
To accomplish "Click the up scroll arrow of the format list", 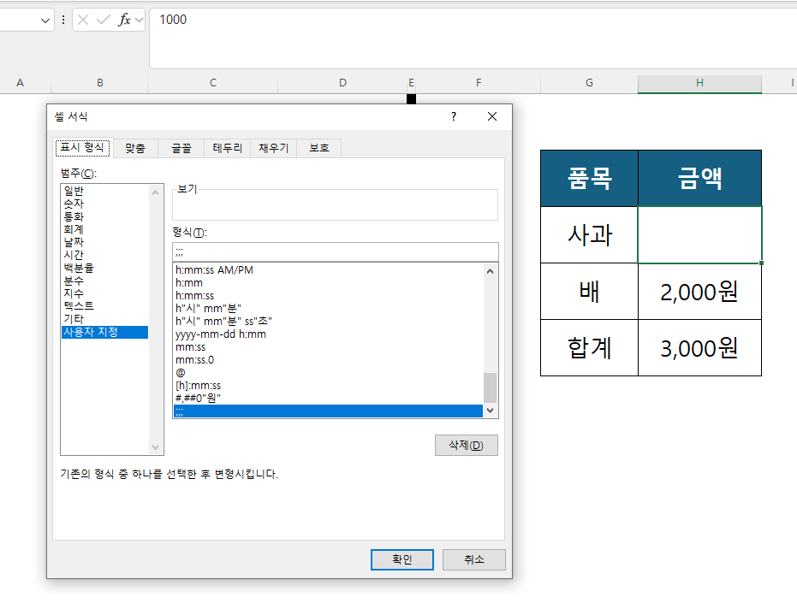I will 490,270.
